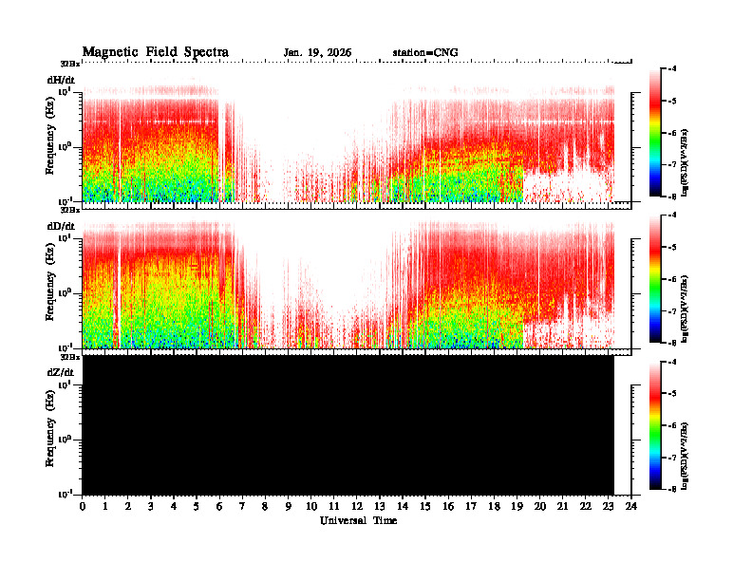Viewport: 752px width, 581px height.
Task: Click hour tick label "22" on time axis
Action: (x=585, y=506)
